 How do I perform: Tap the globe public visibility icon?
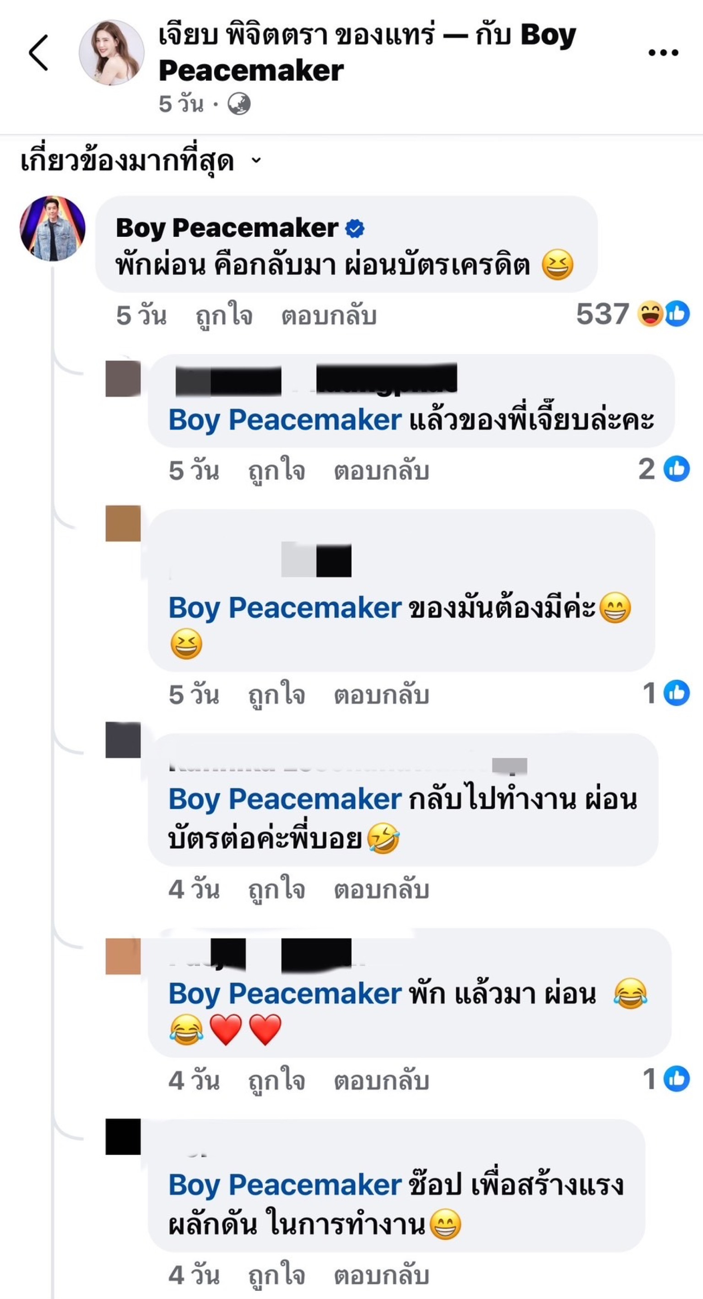coord(239,104)
